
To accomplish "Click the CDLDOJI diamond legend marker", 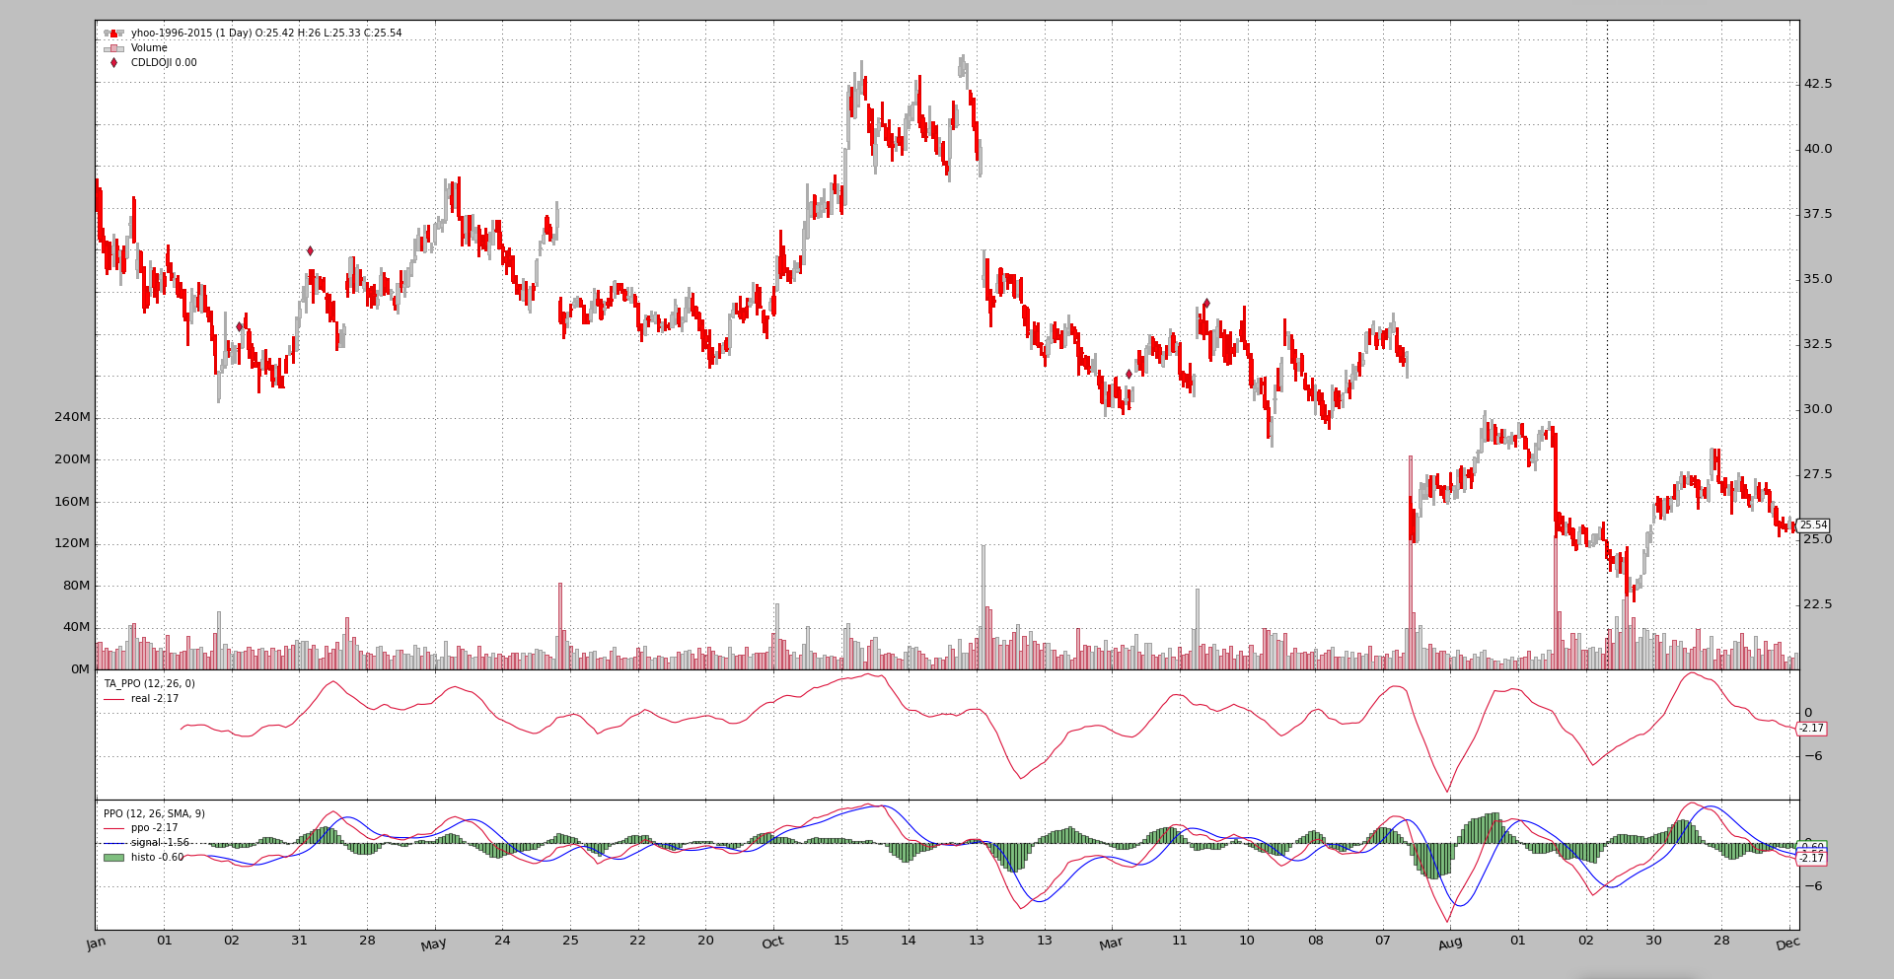I will pyautogui.click(x=113, y=63).
